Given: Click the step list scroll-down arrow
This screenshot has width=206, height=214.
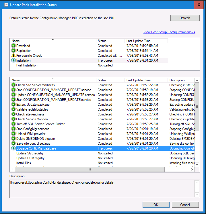Looking at the screenshot, I should point(197,164).
